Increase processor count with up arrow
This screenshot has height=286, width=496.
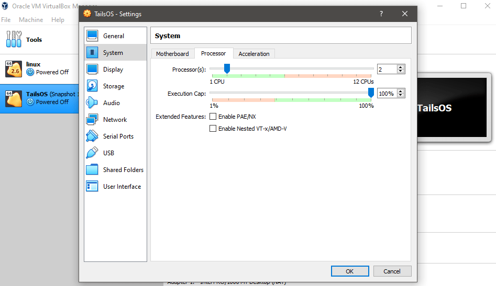pos(401,67)
